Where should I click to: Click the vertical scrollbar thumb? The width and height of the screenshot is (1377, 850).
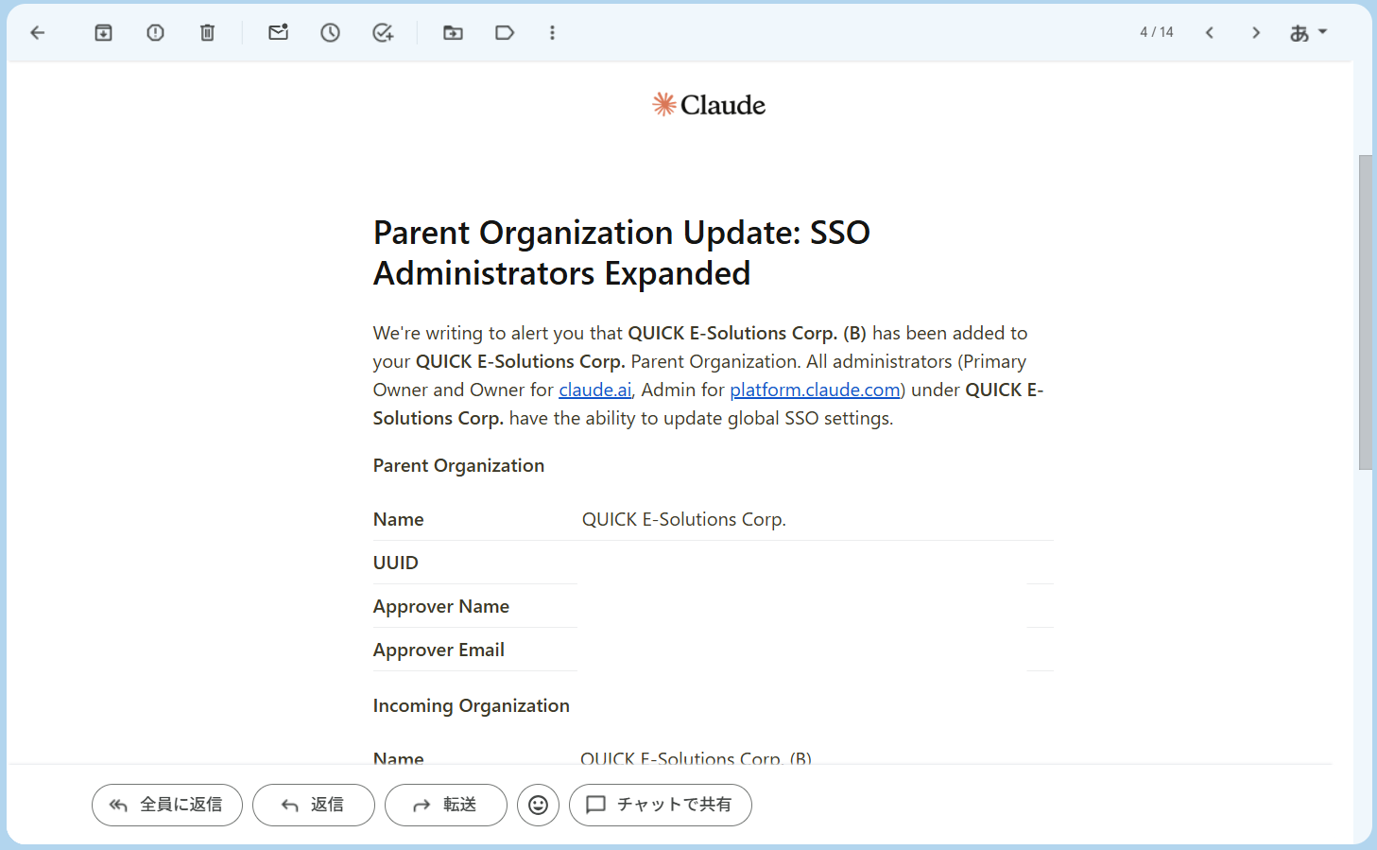pyautogui.click(x=1365, y=312)
